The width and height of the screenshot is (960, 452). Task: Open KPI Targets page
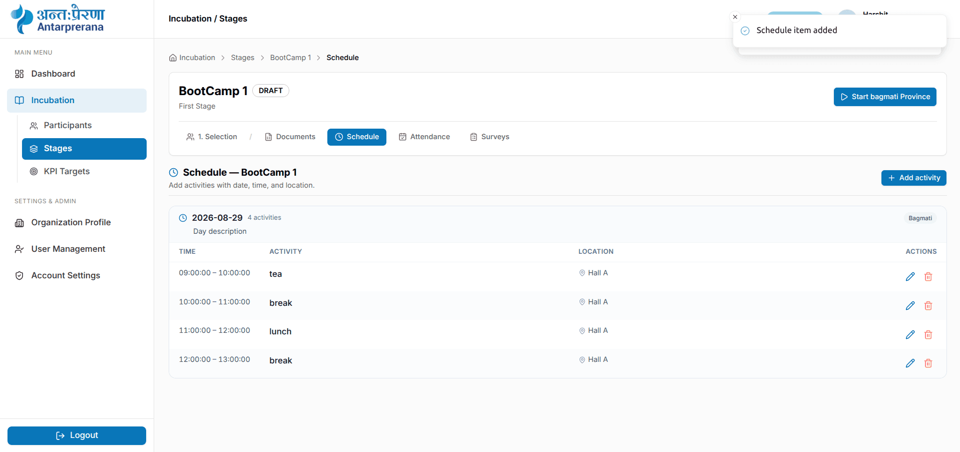click(x=84, y=171)
